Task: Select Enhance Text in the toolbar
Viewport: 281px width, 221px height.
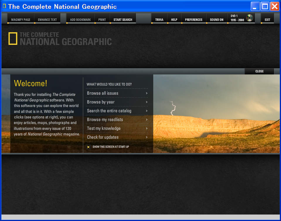Action: (x=47, y=19)
